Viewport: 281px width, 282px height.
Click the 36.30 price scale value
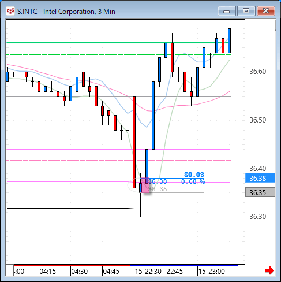(258, 217)
